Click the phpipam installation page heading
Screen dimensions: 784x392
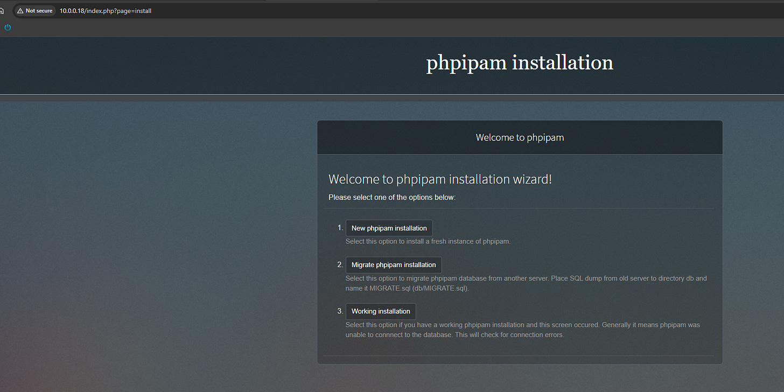520,62
